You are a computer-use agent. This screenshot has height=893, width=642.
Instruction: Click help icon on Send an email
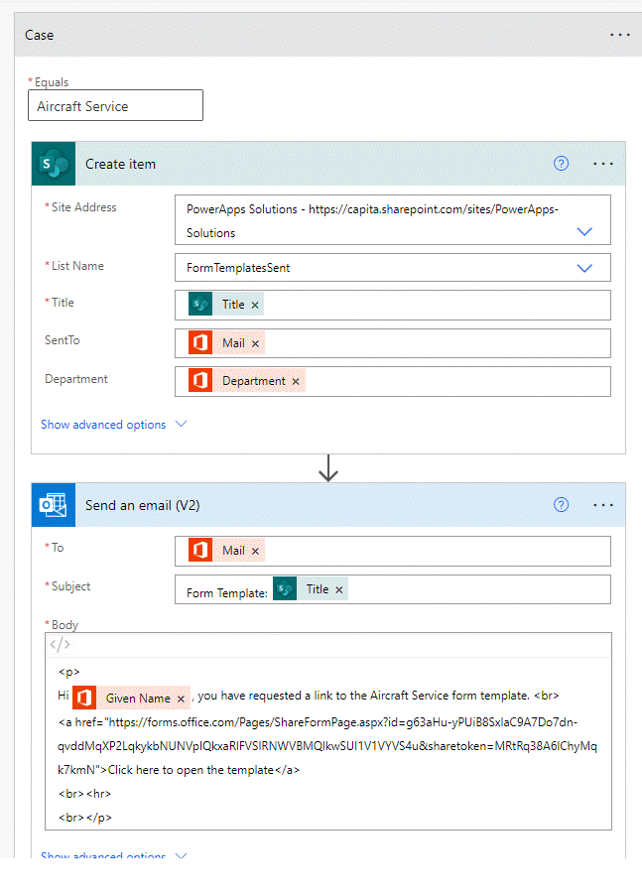(x=562, y=505)
